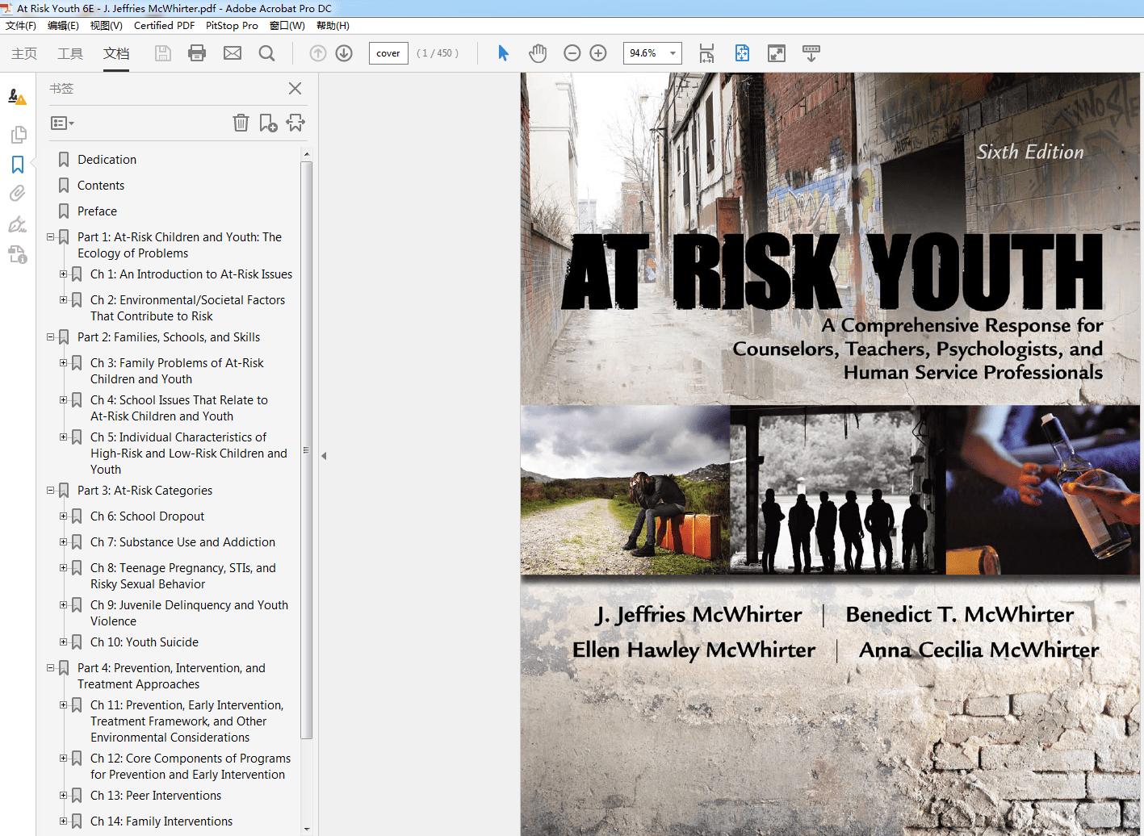Image resolution: width=1144 pixels, height=836 pixels.
Task: Click the New bookmark icon
Action: [268, 123]
